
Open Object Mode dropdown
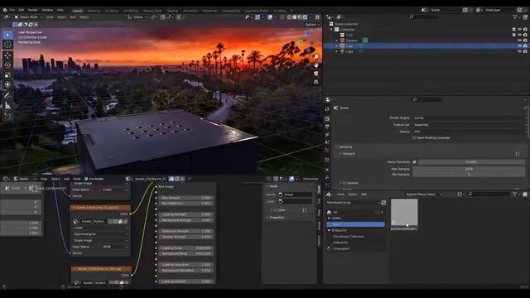tap(28, 17)
